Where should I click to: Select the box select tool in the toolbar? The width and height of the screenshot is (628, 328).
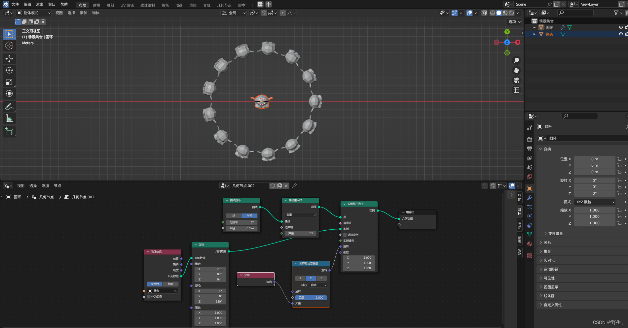(9, 34)
